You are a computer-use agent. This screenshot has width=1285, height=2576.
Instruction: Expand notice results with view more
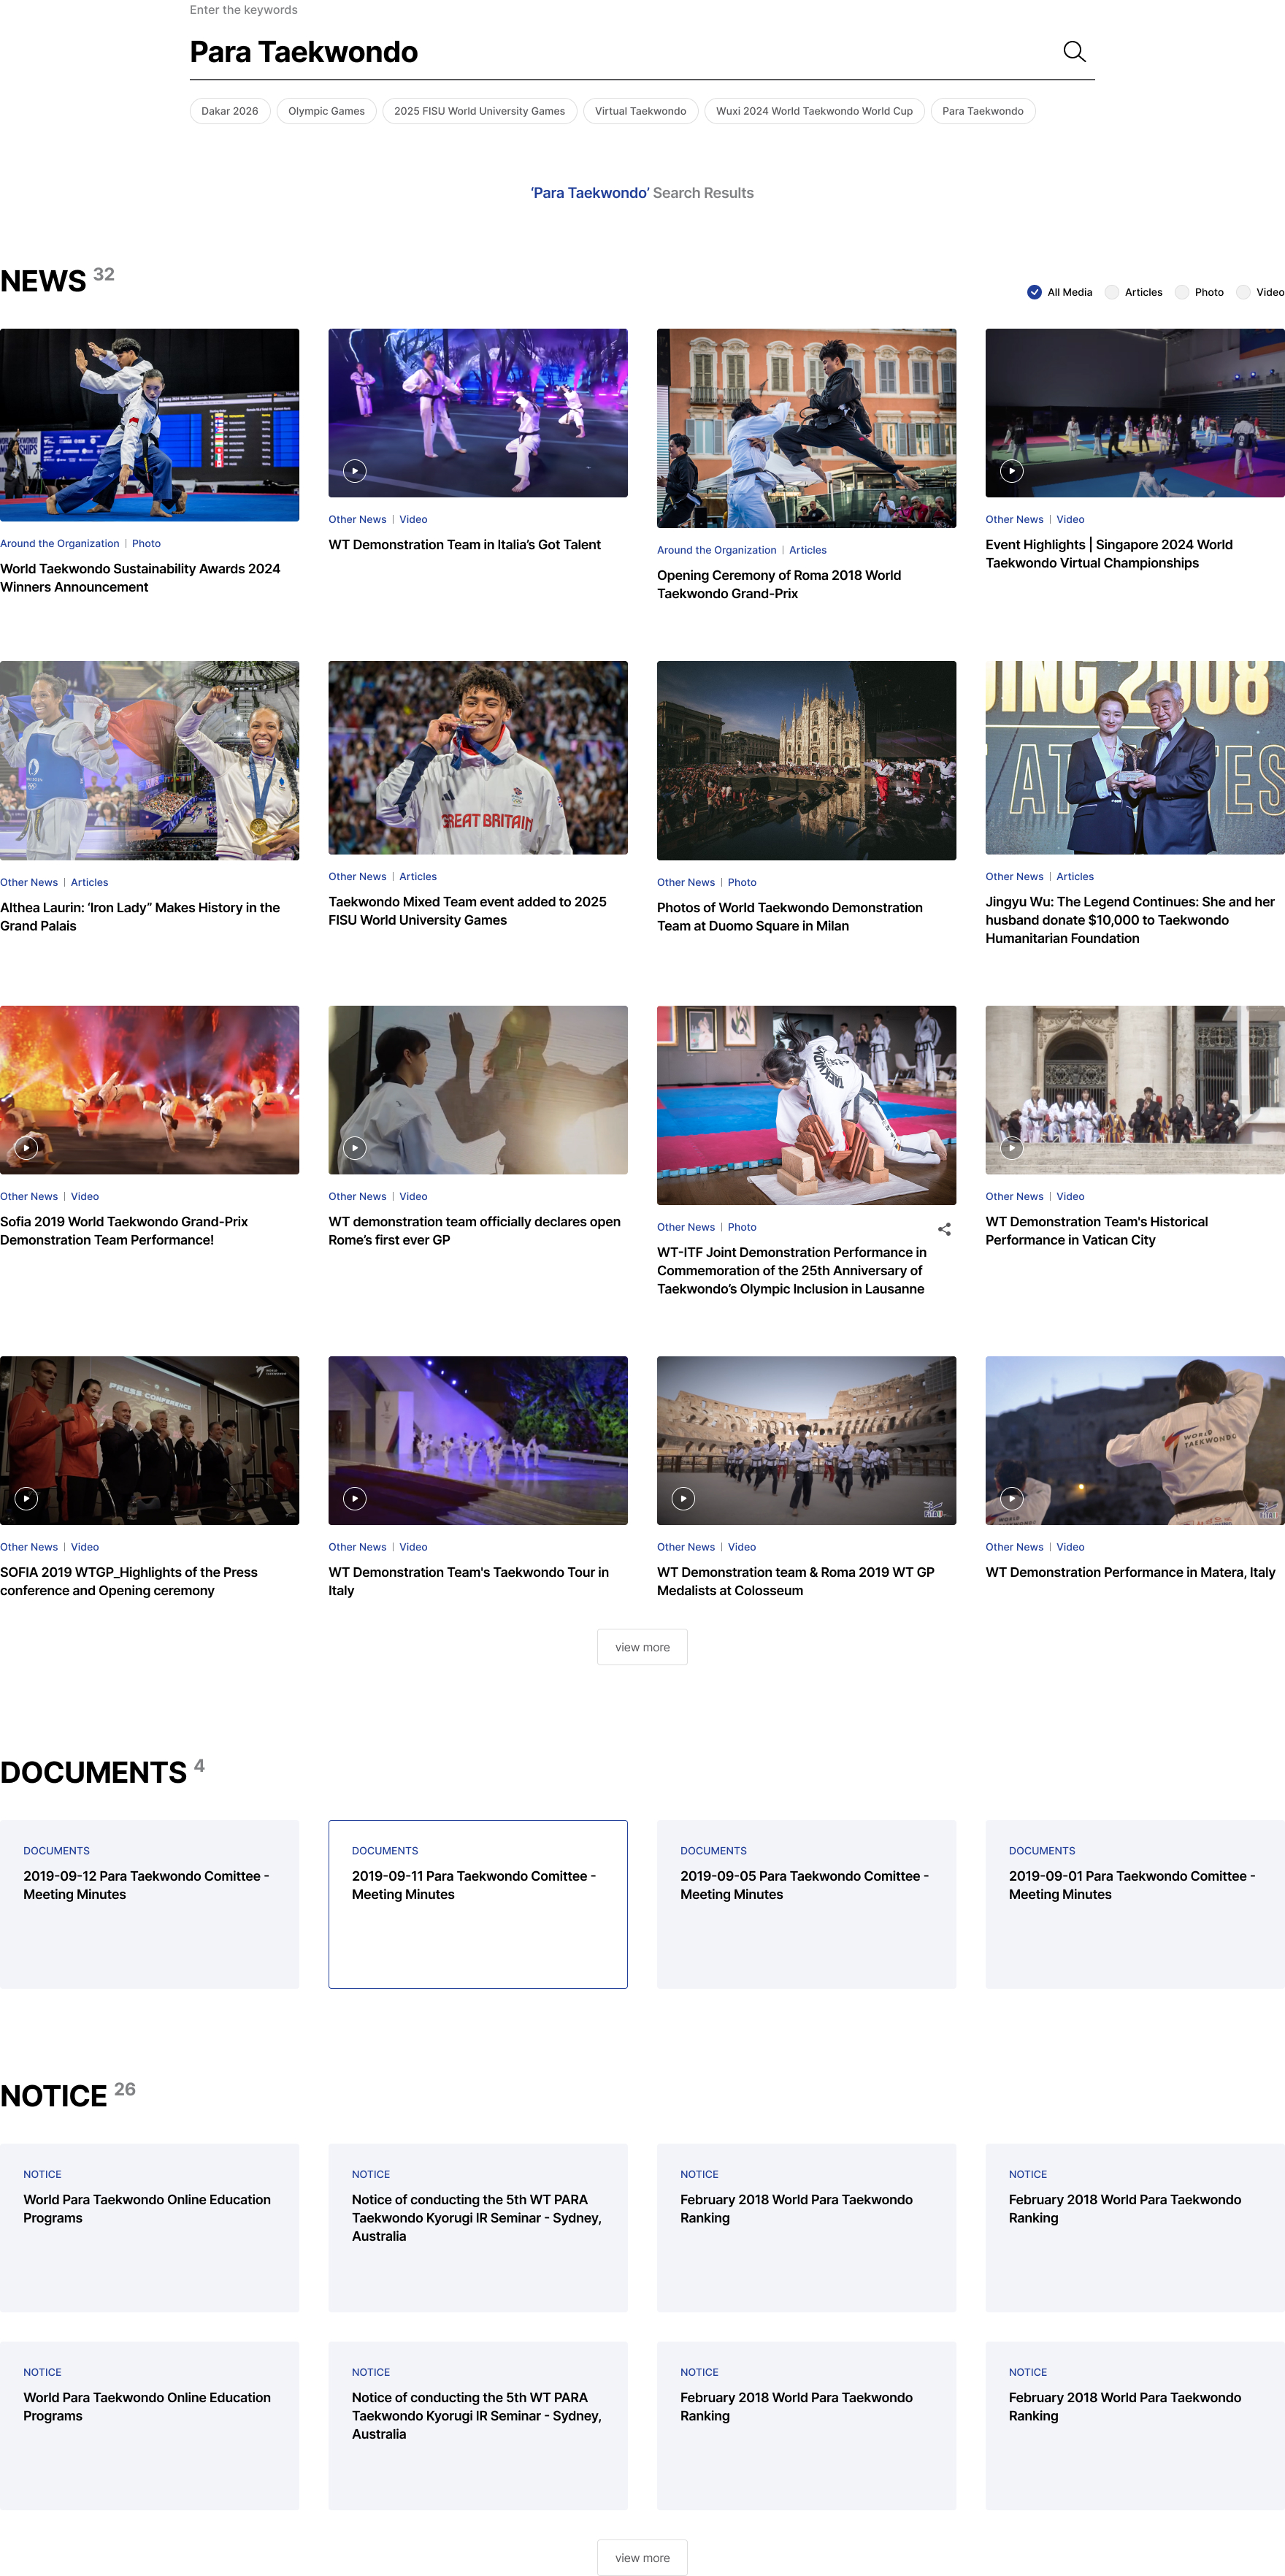(x=642, y=2557)
